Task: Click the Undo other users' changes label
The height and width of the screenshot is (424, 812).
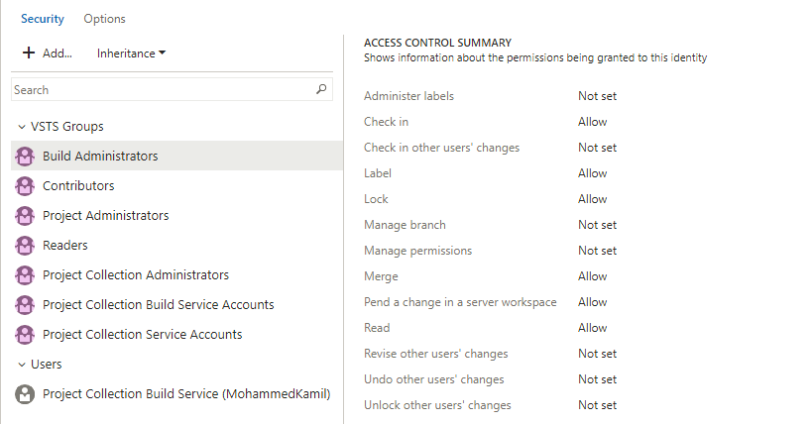Action: pyautogui.click(x=434, y=379)
